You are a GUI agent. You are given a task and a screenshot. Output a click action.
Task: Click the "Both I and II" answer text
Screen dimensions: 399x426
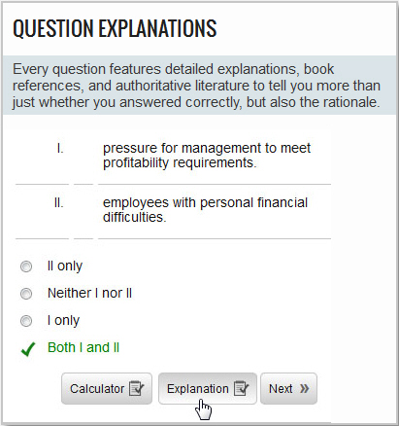tap(83, 347)
